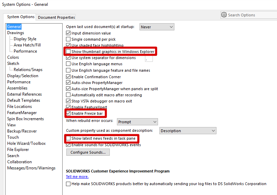Open the File Locations category

coord(19,107)
